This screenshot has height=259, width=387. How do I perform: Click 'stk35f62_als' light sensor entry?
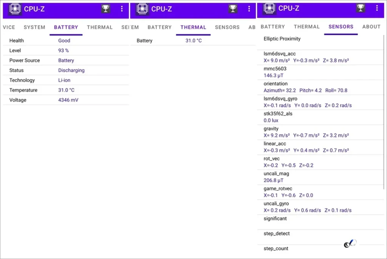point(320,117)
